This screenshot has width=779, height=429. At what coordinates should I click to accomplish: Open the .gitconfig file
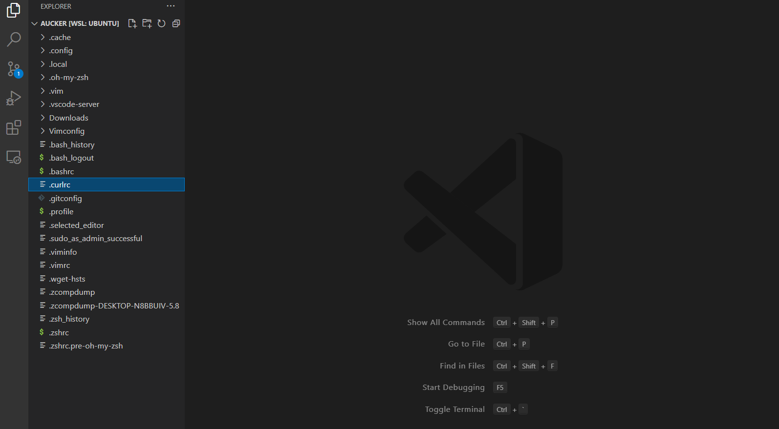[107, 198]
